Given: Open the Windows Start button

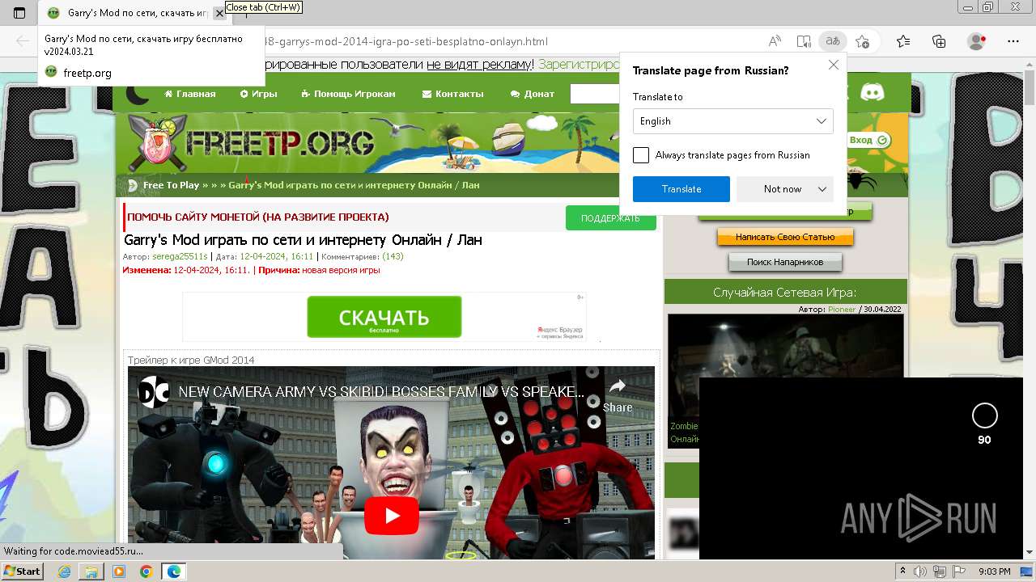Looking at the screenshot, I should (x=23, y=571).
